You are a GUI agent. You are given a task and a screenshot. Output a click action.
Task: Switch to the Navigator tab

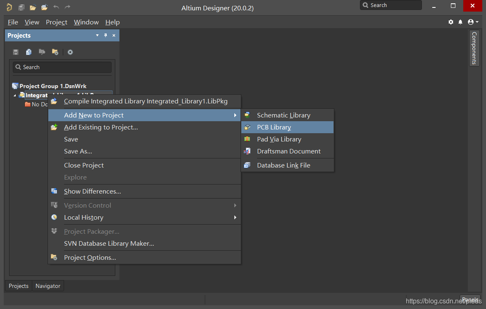tap(48, 286)
